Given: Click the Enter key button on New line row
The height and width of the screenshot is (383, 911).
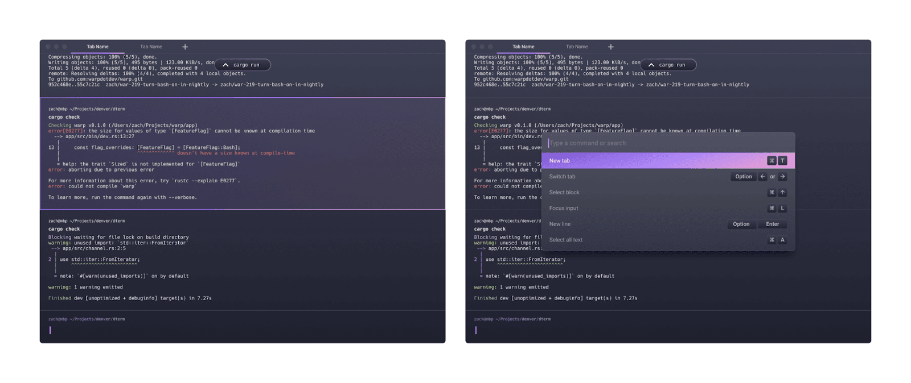Looking at the screenshot, I should click(x=772, y=224).
